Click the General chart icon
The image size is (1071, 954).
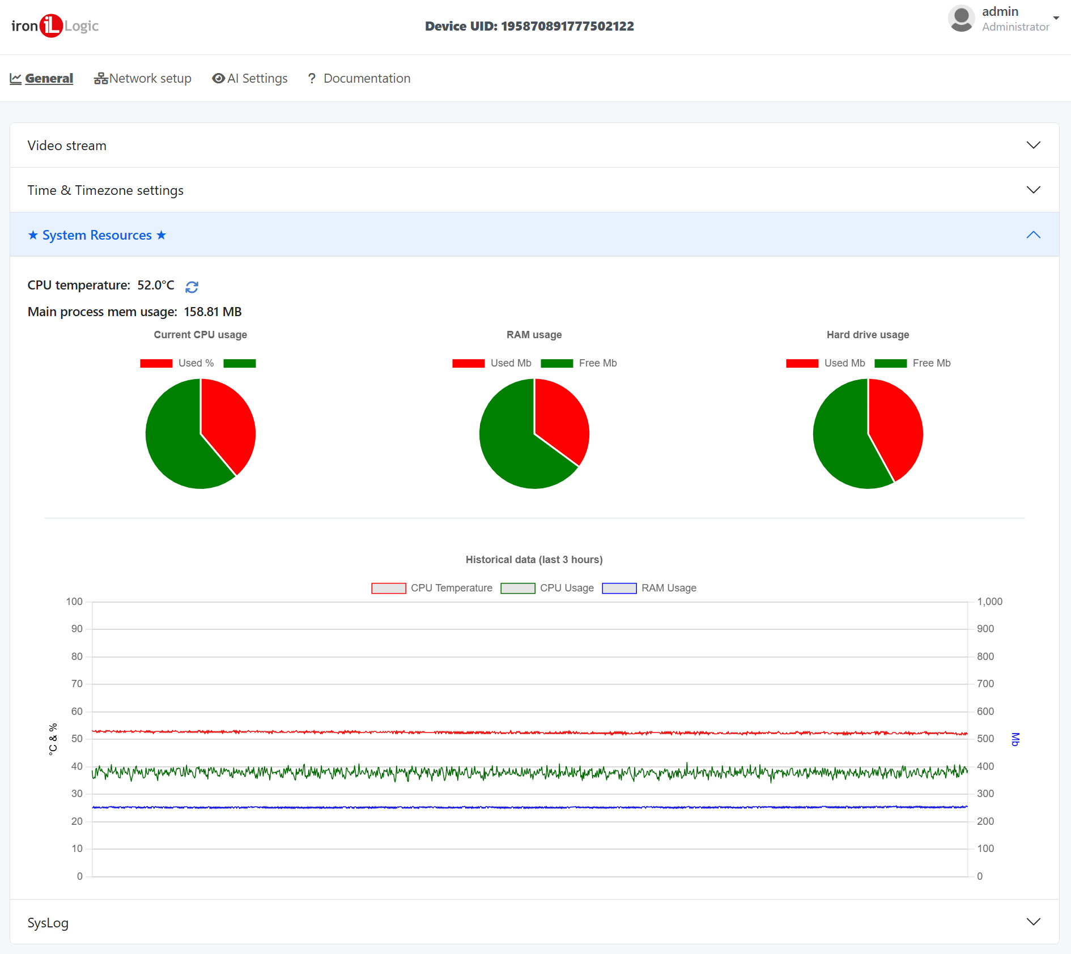[x=16, y=79]
